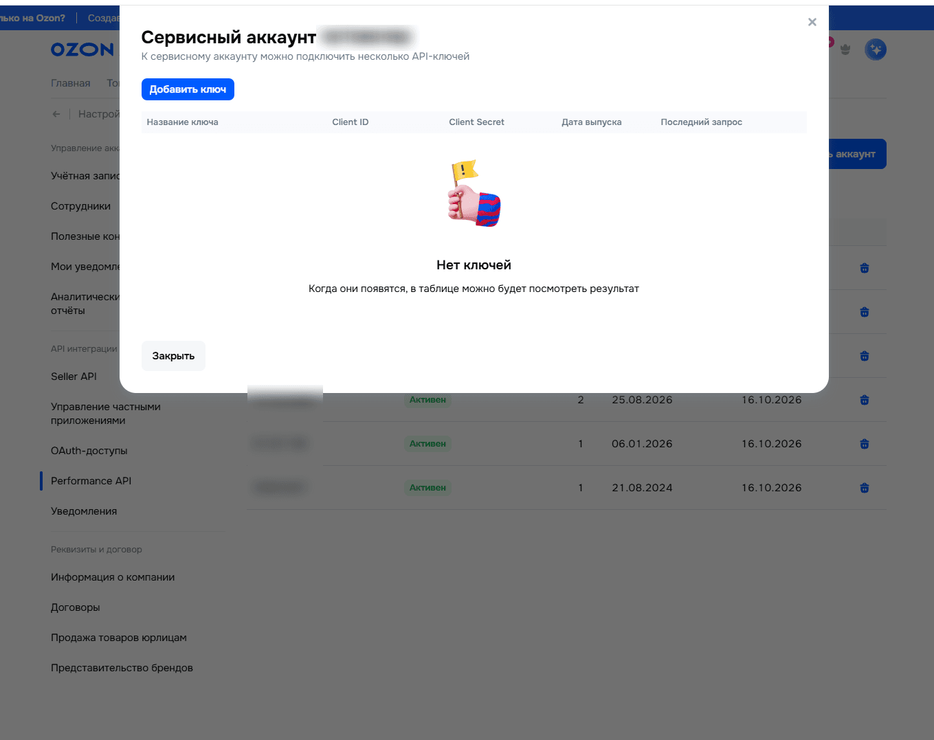Open Продажа товаров юрлицам page
934x740 pixels.
click(119, 638)
